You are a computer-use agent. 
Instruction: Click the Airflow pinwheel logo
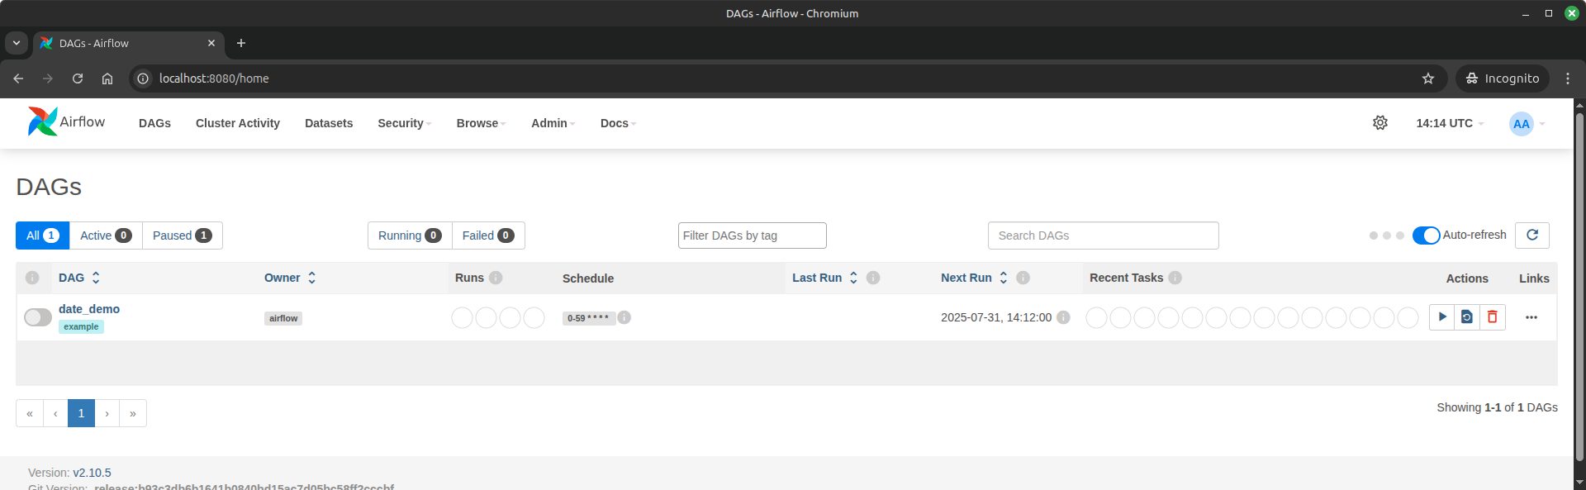coord(43,121)
